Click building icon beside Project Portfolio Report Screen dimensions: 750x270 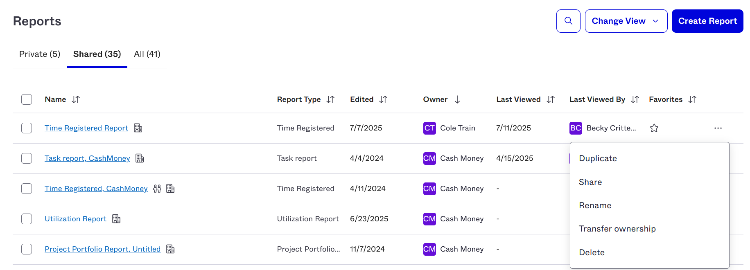click(x=170, y=249)
